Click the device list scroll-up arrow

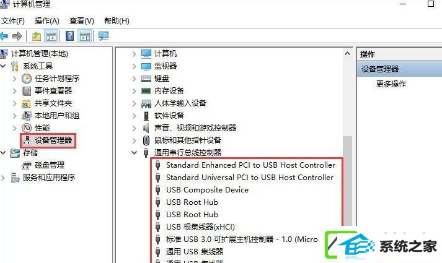[x=347, y=53]
